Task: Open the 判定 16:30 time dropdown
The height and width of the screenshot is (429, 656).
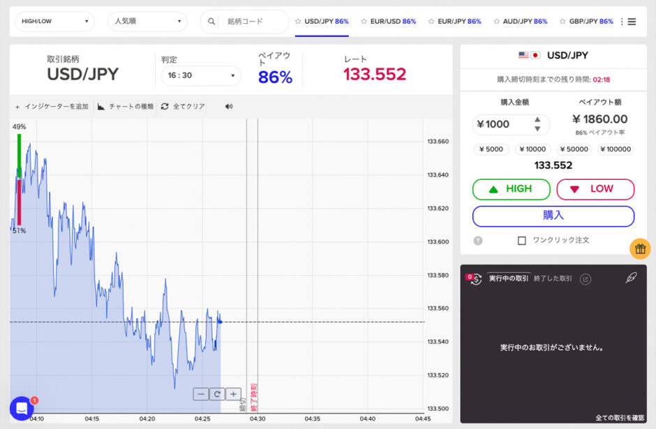Action: click(201, 75)
